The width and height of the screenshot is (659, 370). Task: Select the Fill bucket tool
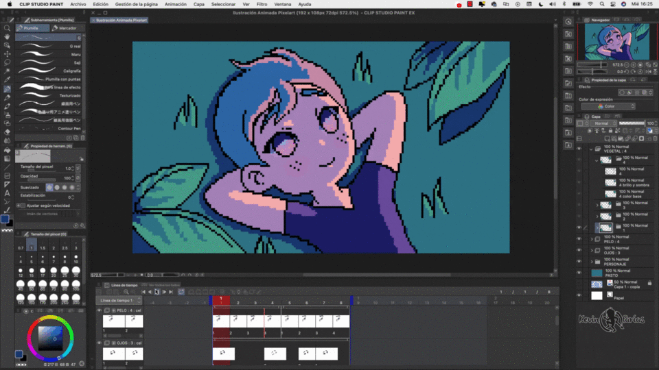click(x=7, y=150)
